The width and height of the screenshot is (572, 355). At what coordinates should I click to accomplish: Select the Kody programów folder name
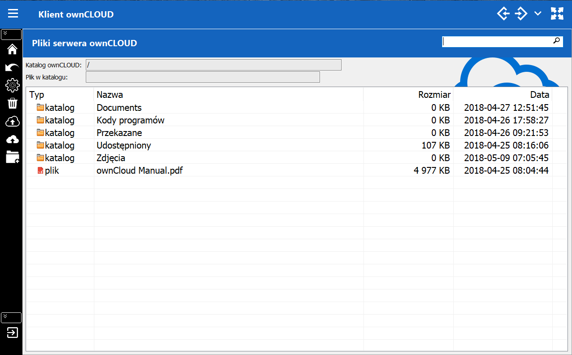[130, 120]
